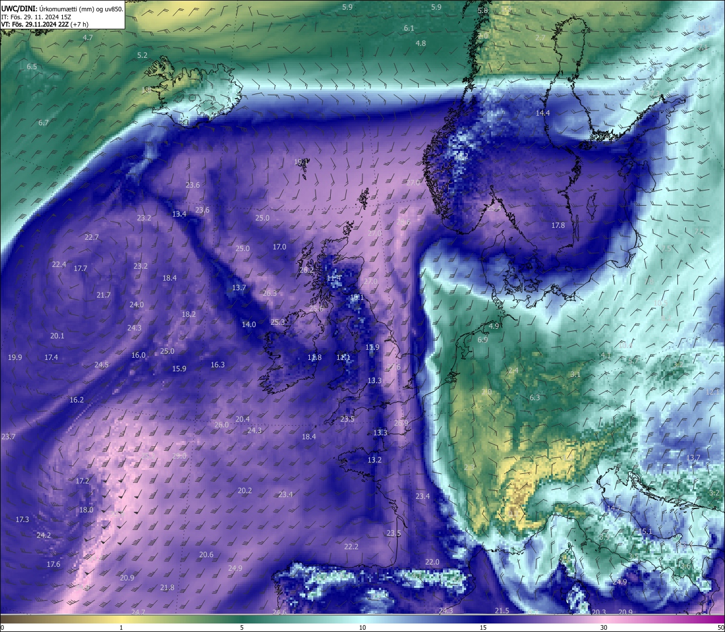Click the 13.2 value near Brittany
Viewport: 725px width, 632px height.
click(374, 460)
